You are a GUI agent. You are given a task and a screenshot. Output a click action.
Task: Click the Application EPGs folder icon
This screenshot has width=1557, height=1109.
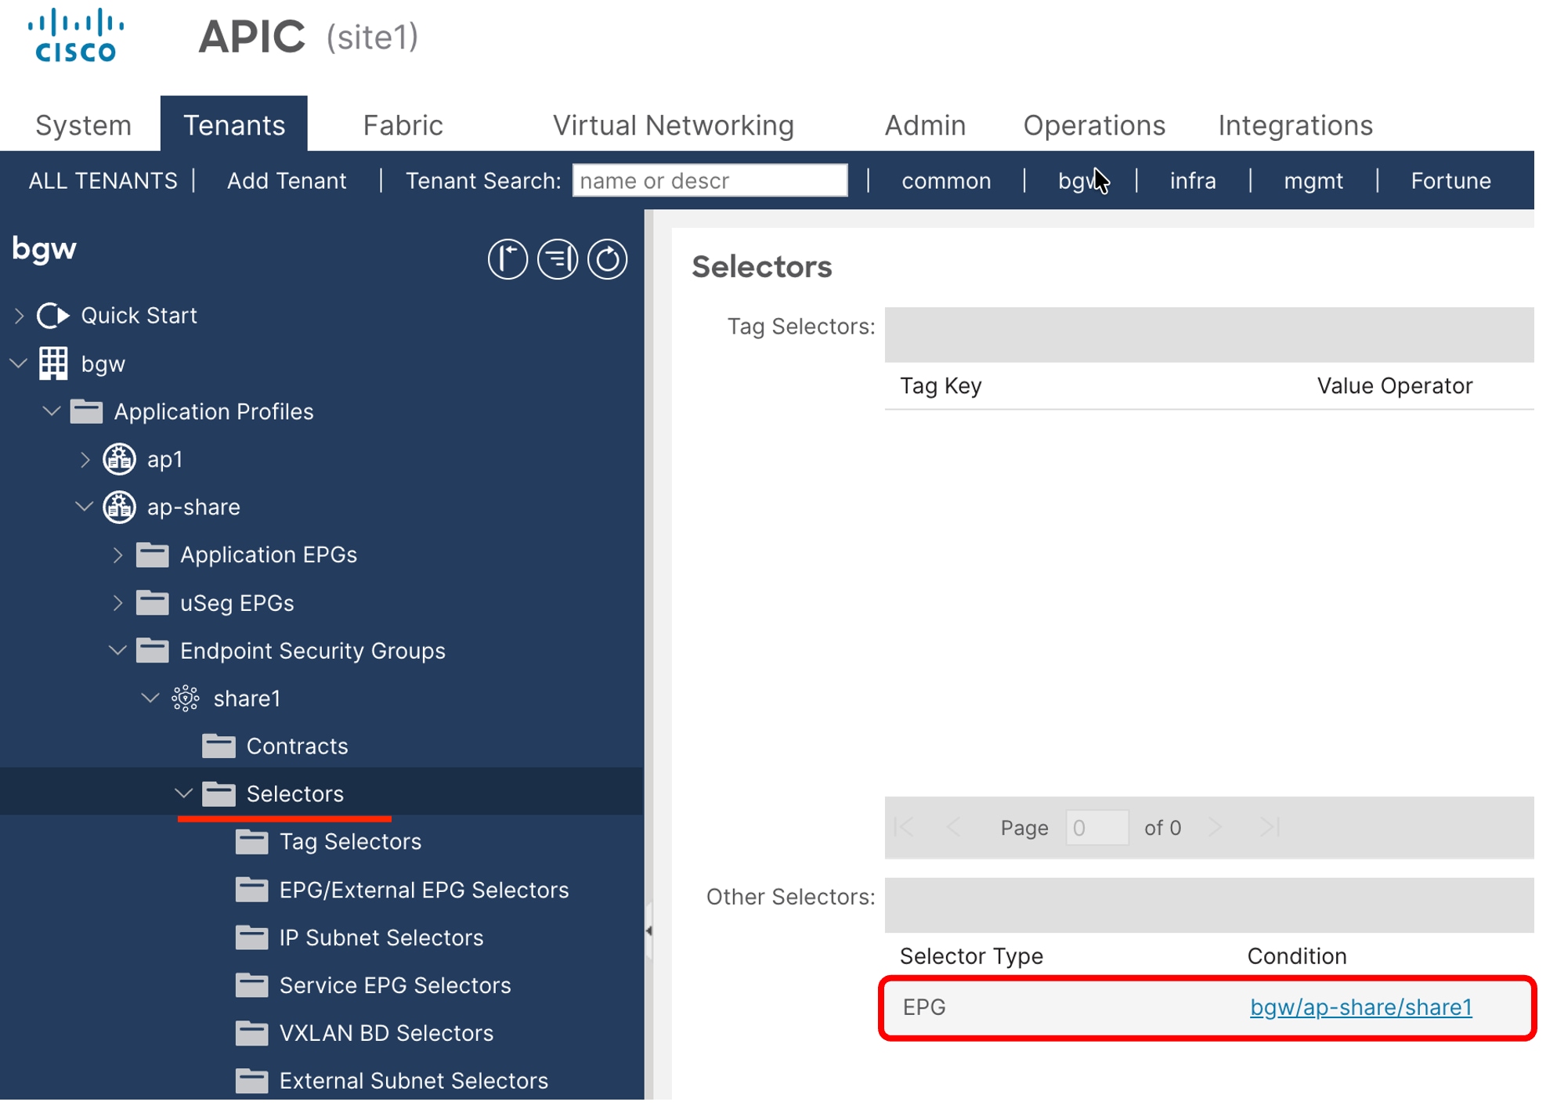point(152,554)
